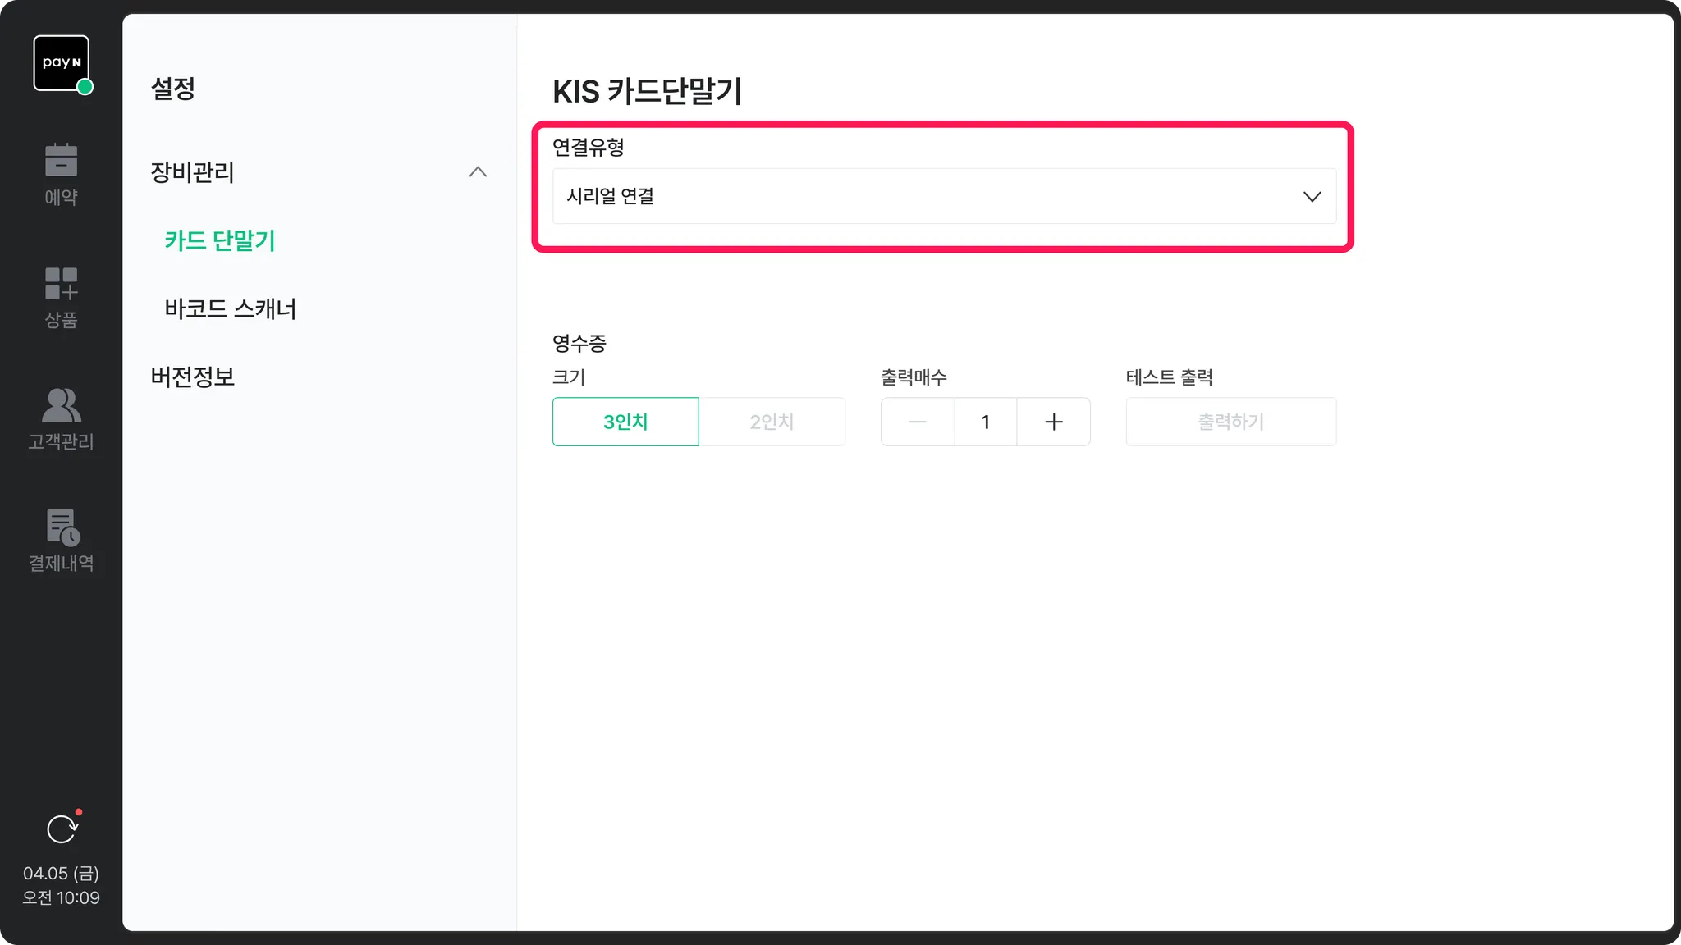Increase 출력매수 with plus button
1681x945 pixels.
pos(1054,422)
